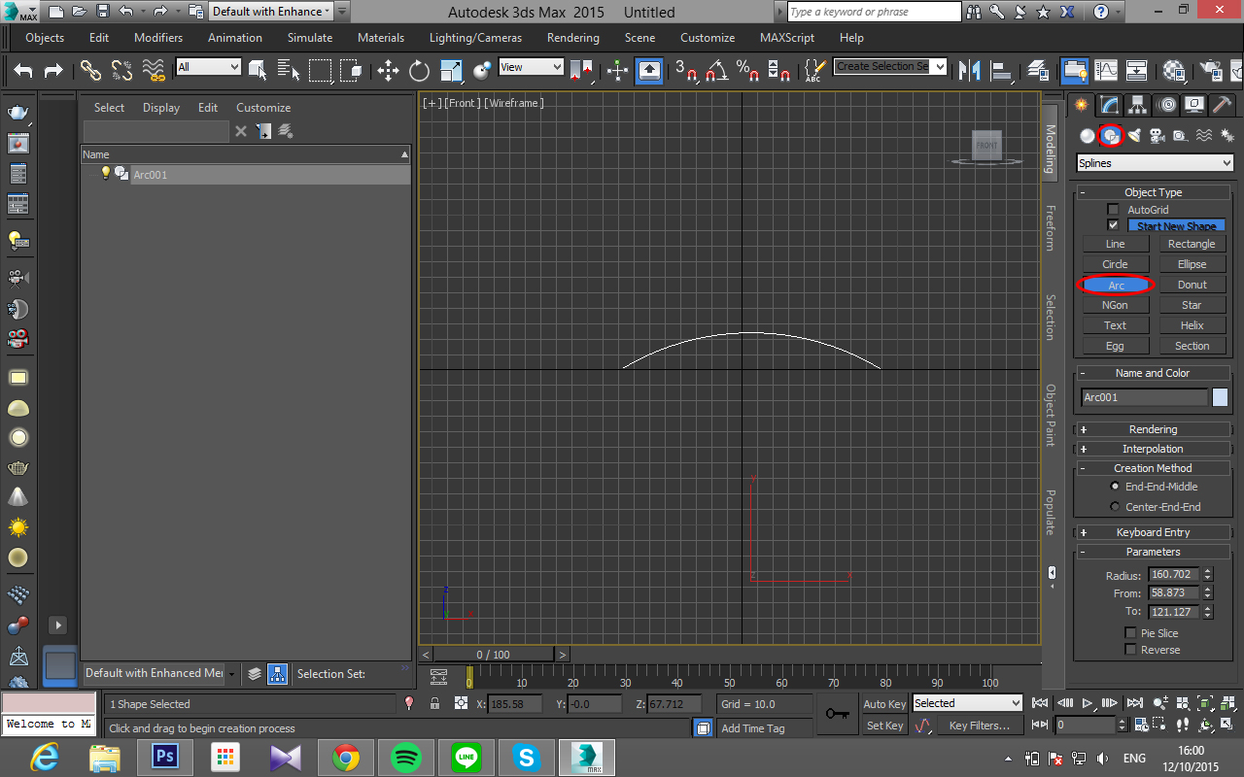
Task: Open the Rendering menu
Action: 573,38
